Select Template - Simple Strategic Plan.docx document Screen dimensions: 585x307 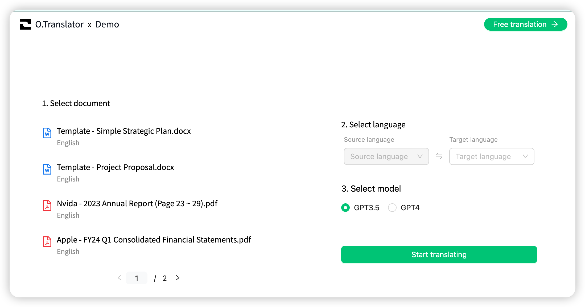click(x=124, y=131)
